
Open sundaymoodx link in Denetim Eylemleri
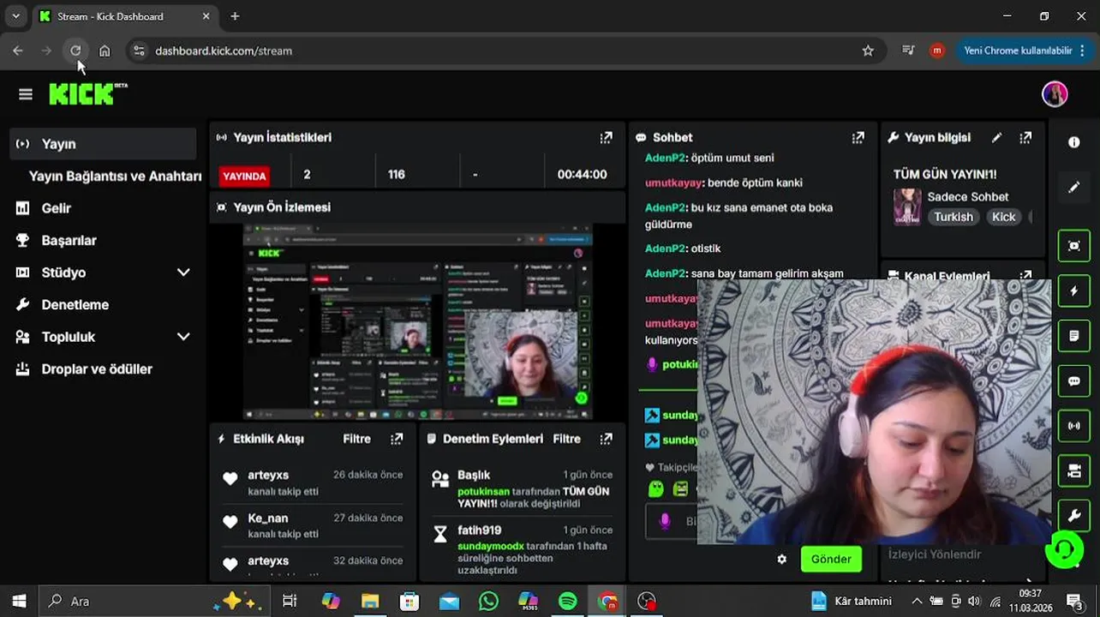(490, 546)
